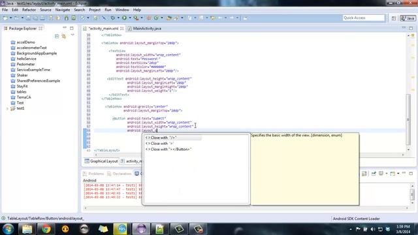Open the Project menu
The height and width of the screenshot is (235, 418).
click(x=95, y=10)
